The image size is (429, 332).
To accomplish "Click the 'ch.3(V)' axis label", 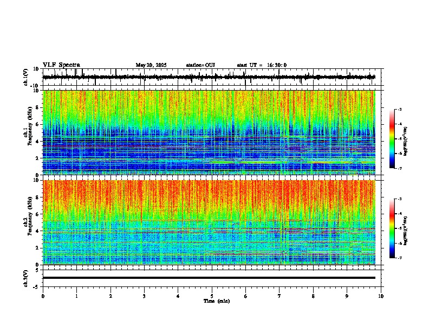I will coord(26,279).
